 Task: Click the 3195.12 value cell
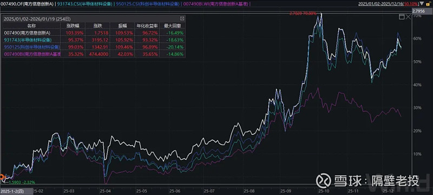click(101, 40)
